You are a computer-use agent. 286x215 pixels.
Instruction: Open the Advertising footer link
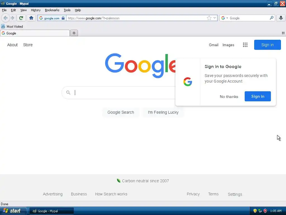tap(53, 194)
